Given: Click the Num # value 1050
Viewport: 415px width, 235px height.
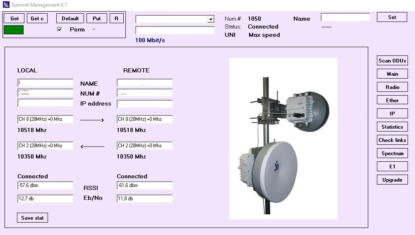Looking at the screenshot, I should click(254, 19).
